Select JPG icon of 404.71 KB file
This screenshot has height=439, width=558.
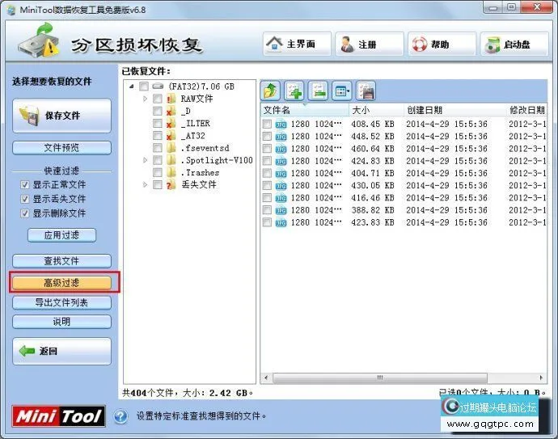click(281, 173)
